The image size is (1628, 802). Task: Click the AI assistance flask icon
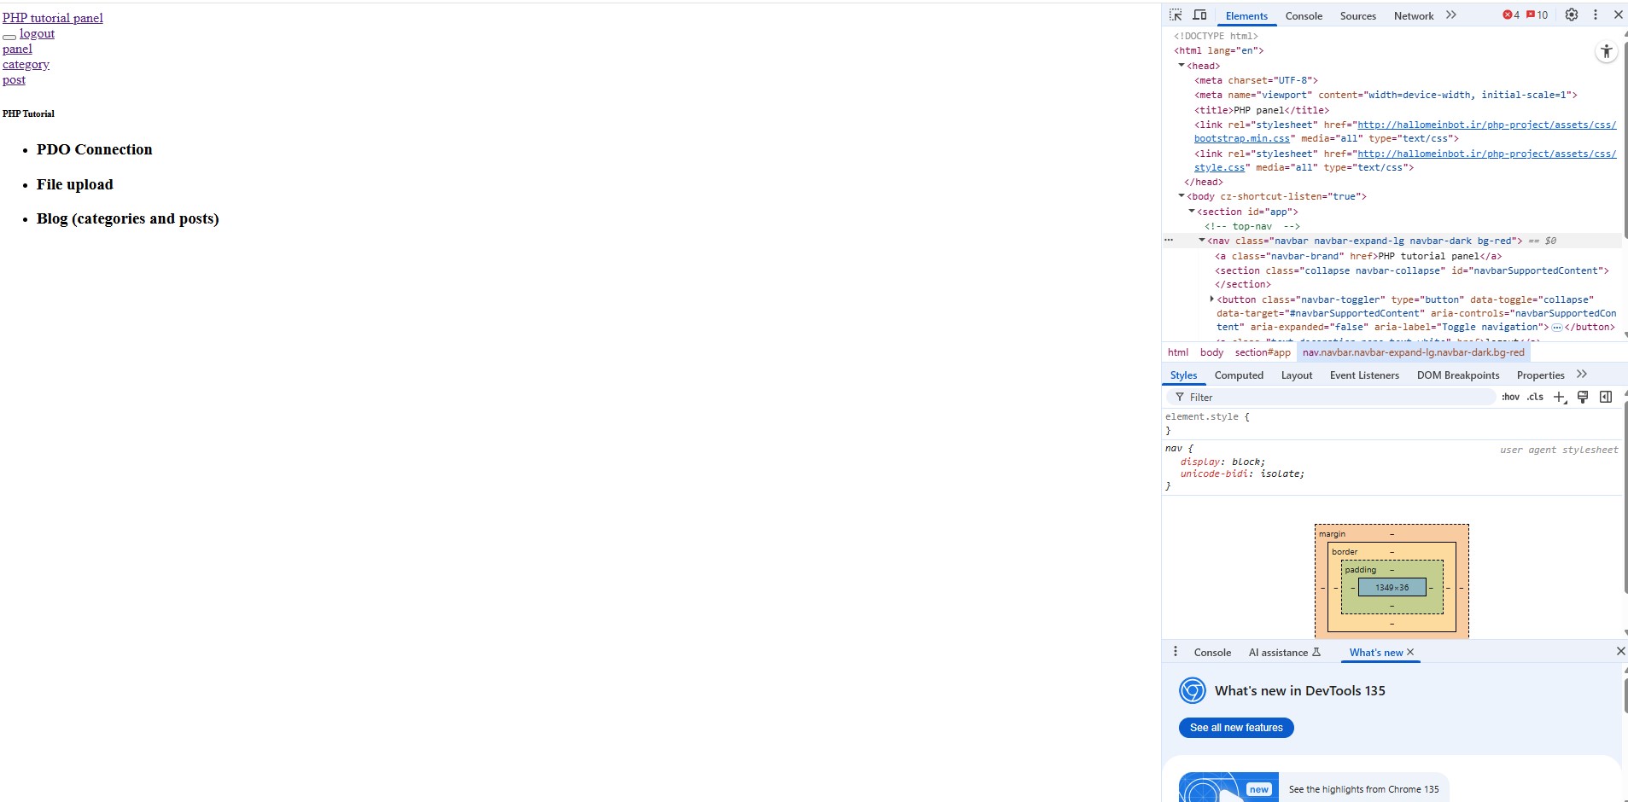click(x=1316, y=652)
